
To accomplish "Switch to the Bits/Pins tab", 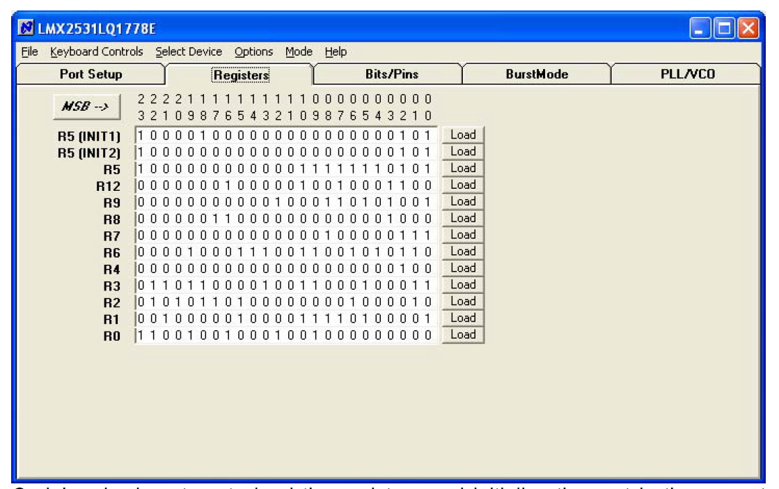I will click(391, 74).
